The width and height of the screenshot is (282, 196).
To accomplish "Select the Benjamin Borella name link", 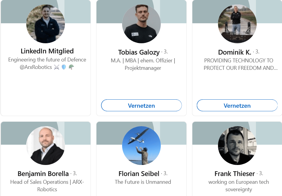I will click(x=43, y=174).
